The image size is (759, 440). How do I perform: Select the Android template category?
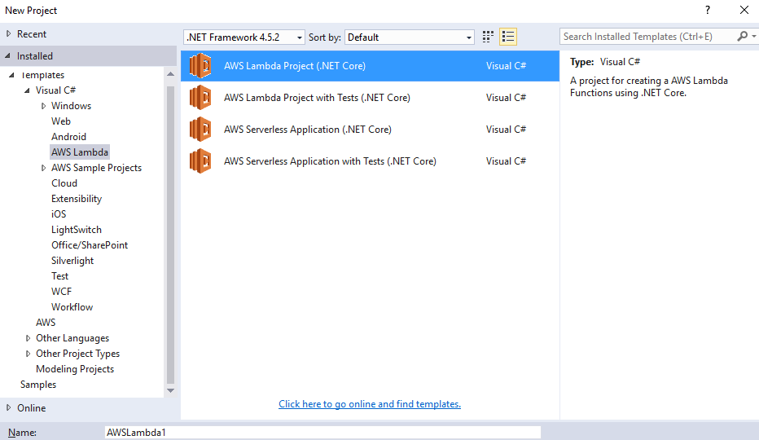point(68,137)
